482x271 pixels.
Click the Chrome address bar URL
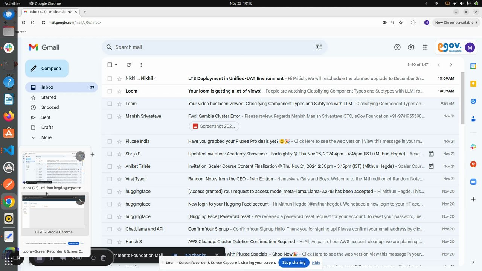point(75,23)
